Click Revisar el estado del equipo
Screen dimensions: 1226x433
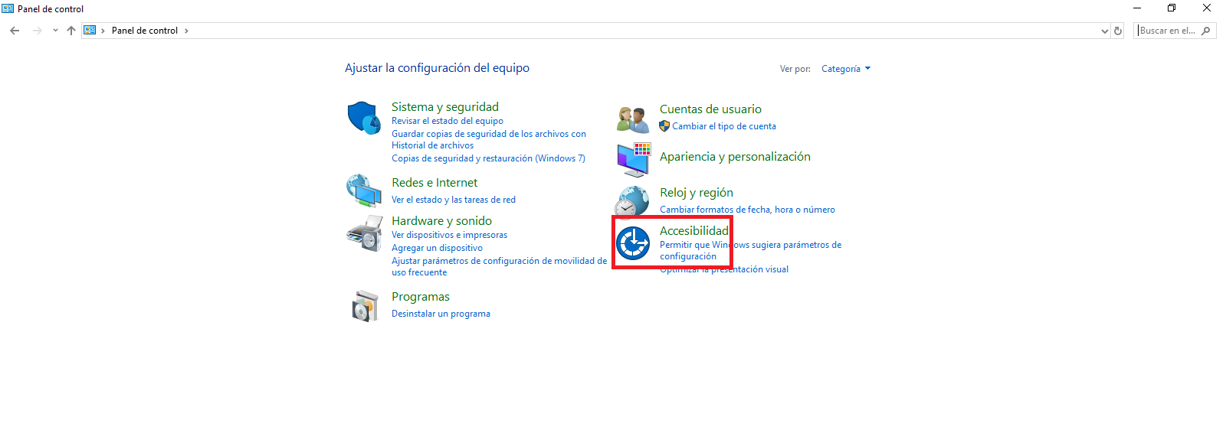(x=447, y=121)
